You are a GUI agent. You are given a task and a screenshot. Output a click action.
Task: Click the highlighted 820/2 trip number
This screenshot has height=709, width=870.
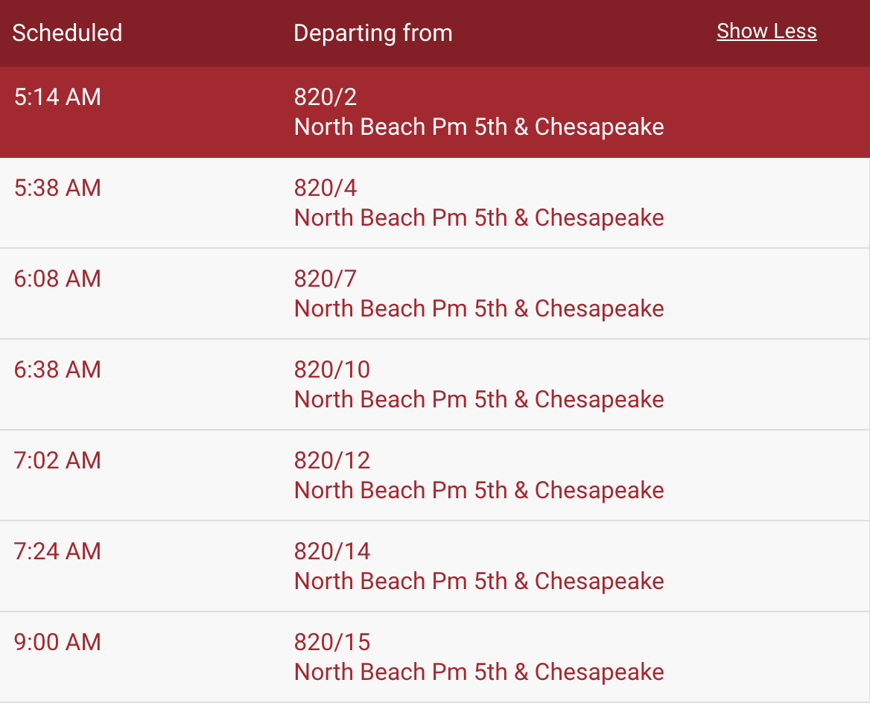click(x=326, y=97)
